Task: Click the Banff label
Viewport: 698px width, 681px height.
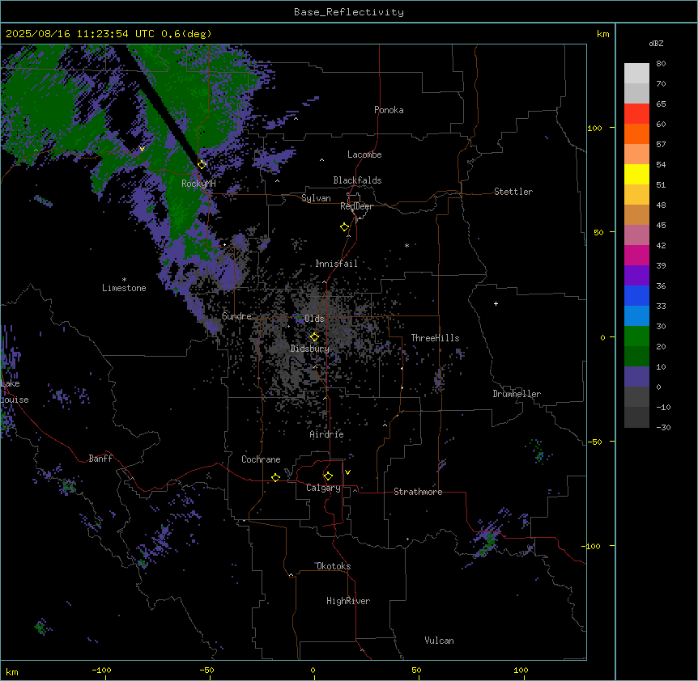Action: coord(100,459)
